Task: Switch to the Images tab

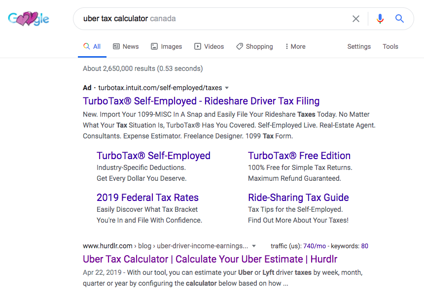Action: tap(166, 46)
